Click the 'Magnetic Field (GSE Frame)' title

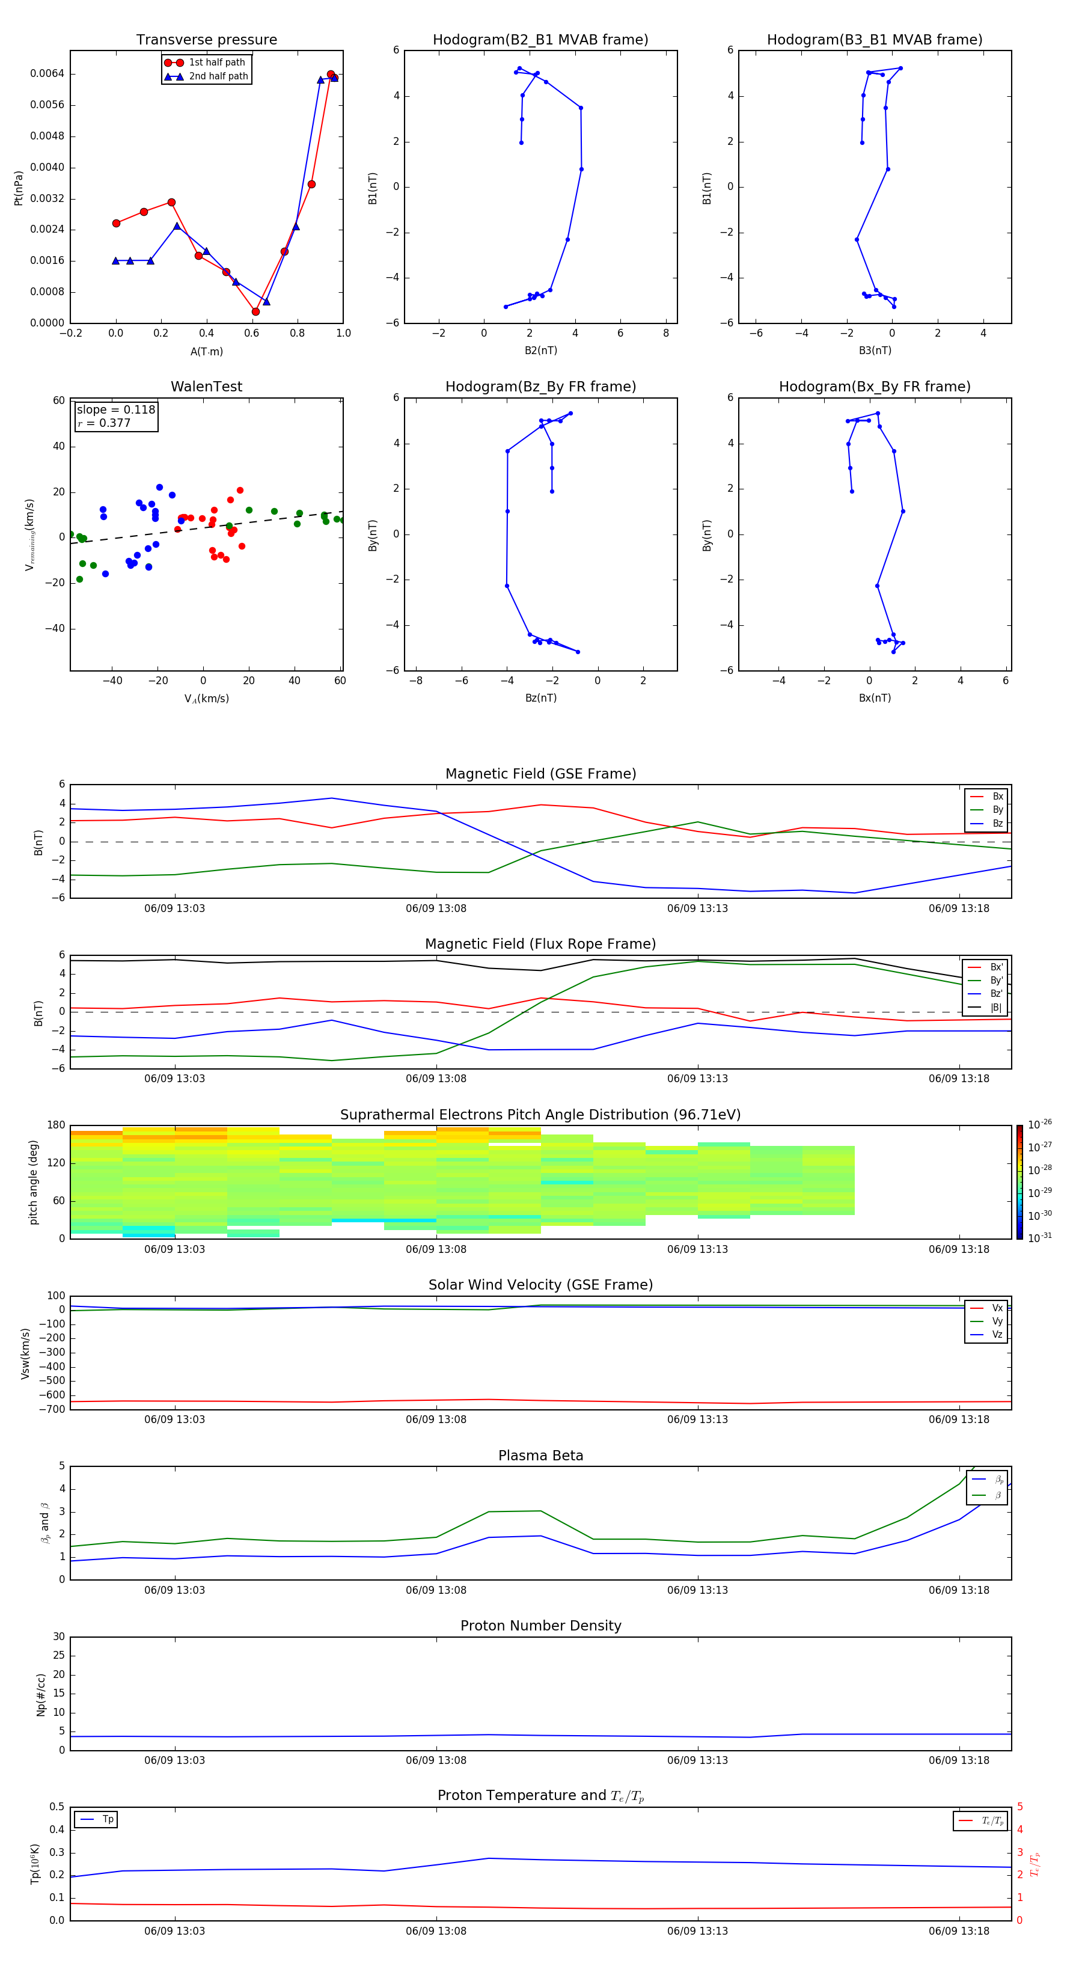(540, 774)
